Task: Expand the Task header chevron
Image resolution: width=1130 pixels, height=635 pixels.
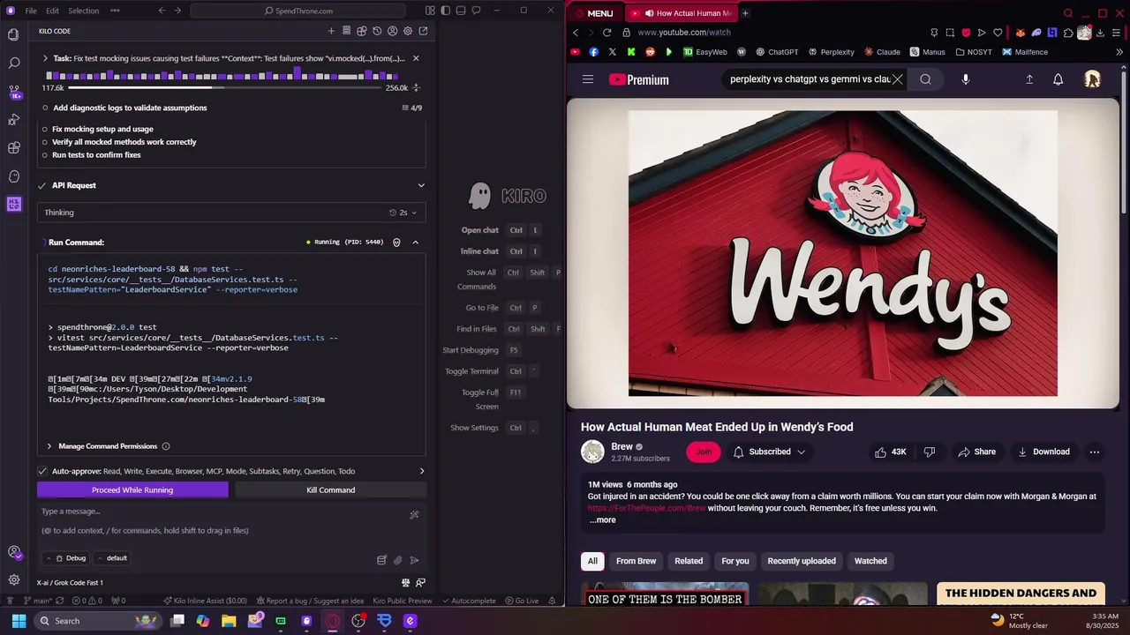Action: (45, 58)
